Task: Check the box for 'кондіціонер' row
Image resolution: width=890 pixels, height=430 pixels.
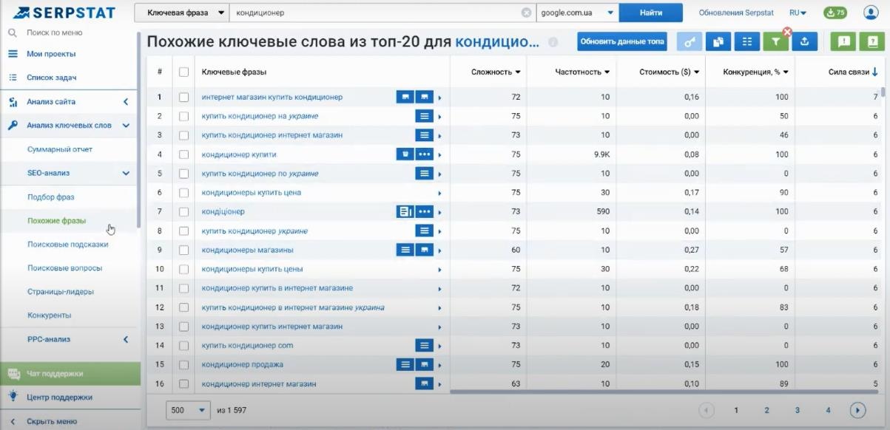Action: [x=184, y=212]
